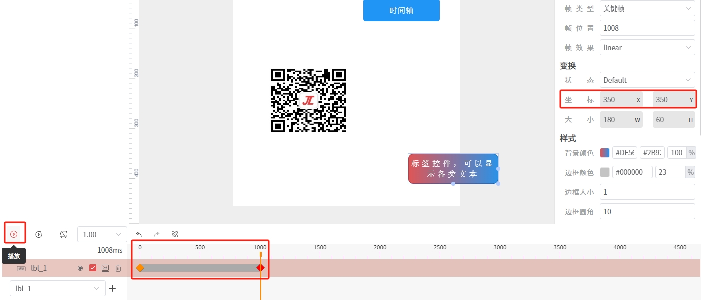Viewport: 701px width, 300px height.
Task: Delete lbl_1 track with the trash icon
Action: (x=118, y=268)
